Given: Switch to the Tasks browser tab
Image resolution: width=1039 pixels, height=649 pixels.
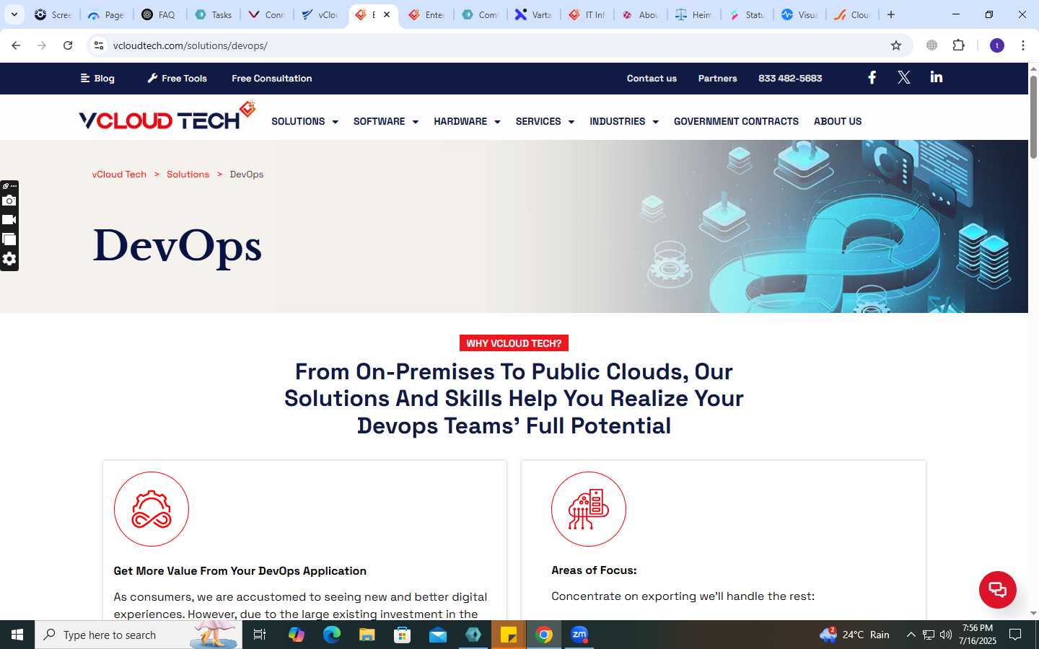Looking at the screenshot, I should [214, 14].
